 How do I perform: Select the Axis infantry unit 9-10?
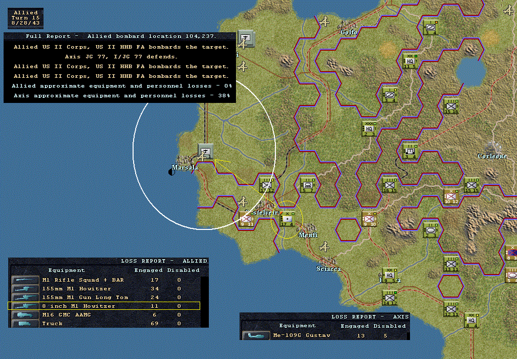click(369, 219)
